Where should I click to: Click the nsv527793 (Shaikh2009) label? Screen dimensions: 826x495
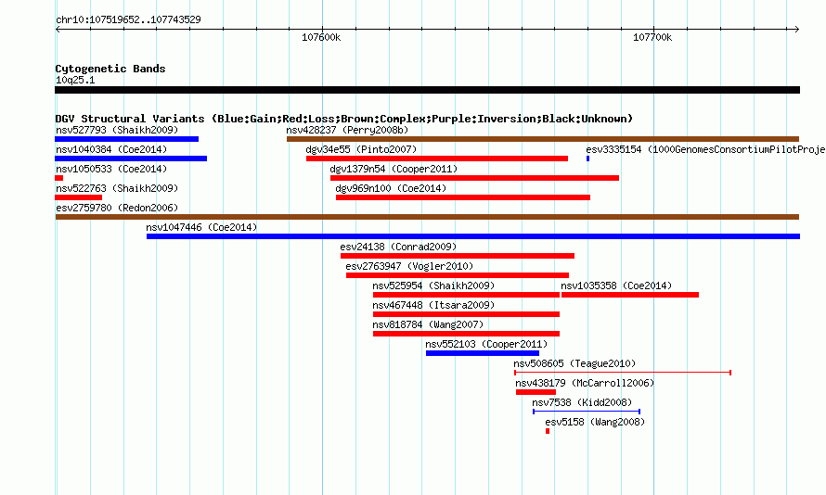[117, 130]
